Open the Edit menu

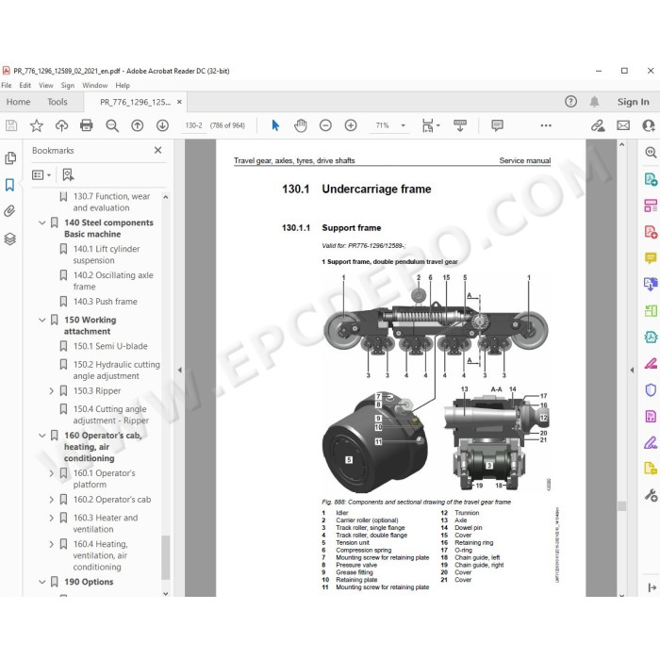click(x=25, y=85)
